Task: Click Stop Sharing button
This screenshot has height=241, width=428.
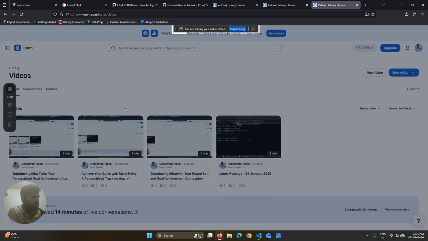Action: [237, 29]
